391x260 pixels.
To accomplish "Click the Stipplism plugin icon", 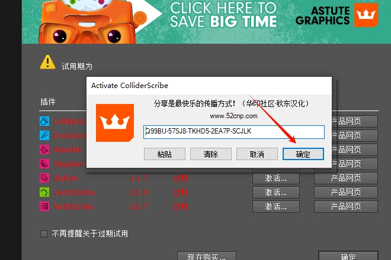I will (x=44, y=164).
